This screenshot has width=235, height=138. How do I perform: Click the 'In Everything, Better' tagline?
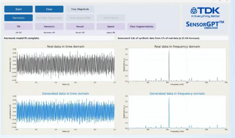point(205,16)
